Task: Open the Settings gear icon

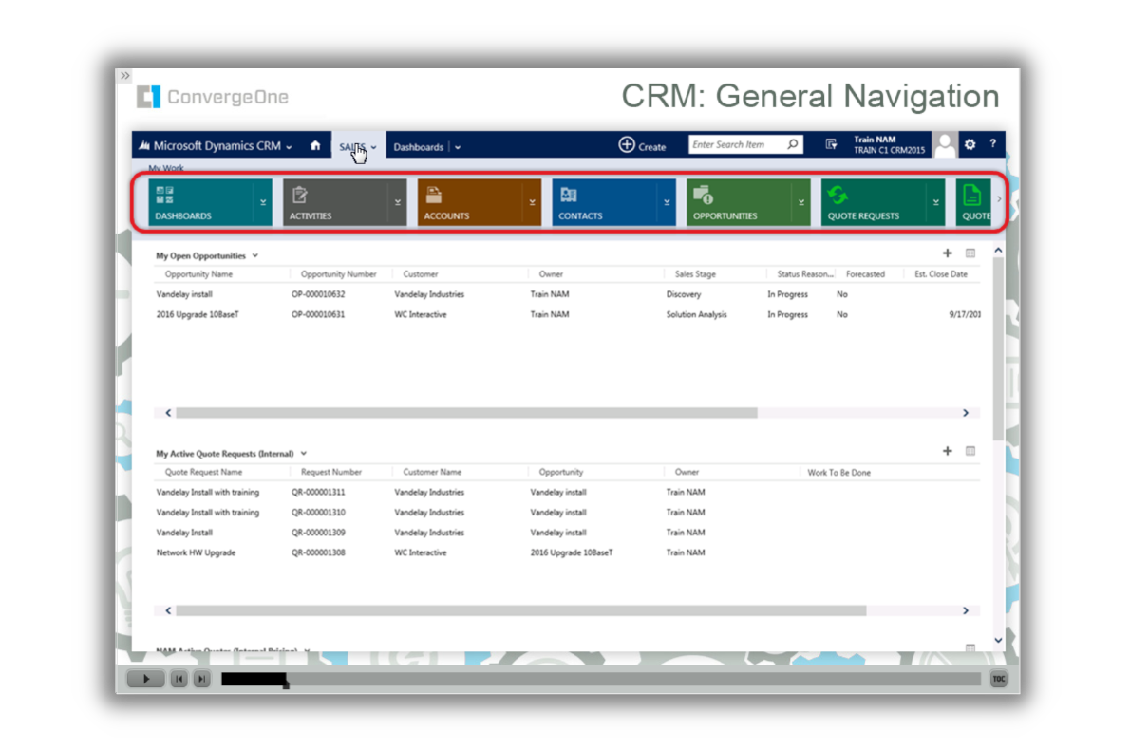Action: pos(970,144)
